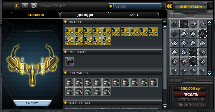The image size is (215, 112).
Task: Switch to configuration 1
Action: point(16,6)
